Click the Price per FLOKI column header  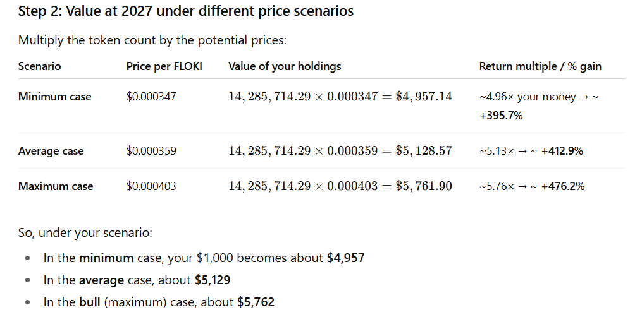[164, 66]
